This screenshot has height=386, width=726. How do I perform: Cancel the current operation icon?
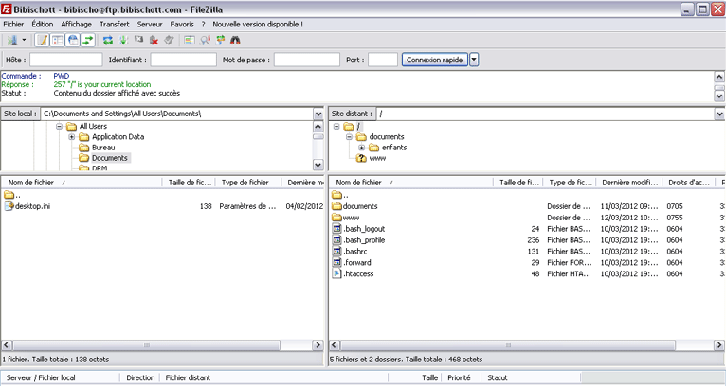click(x=138, y=41)
